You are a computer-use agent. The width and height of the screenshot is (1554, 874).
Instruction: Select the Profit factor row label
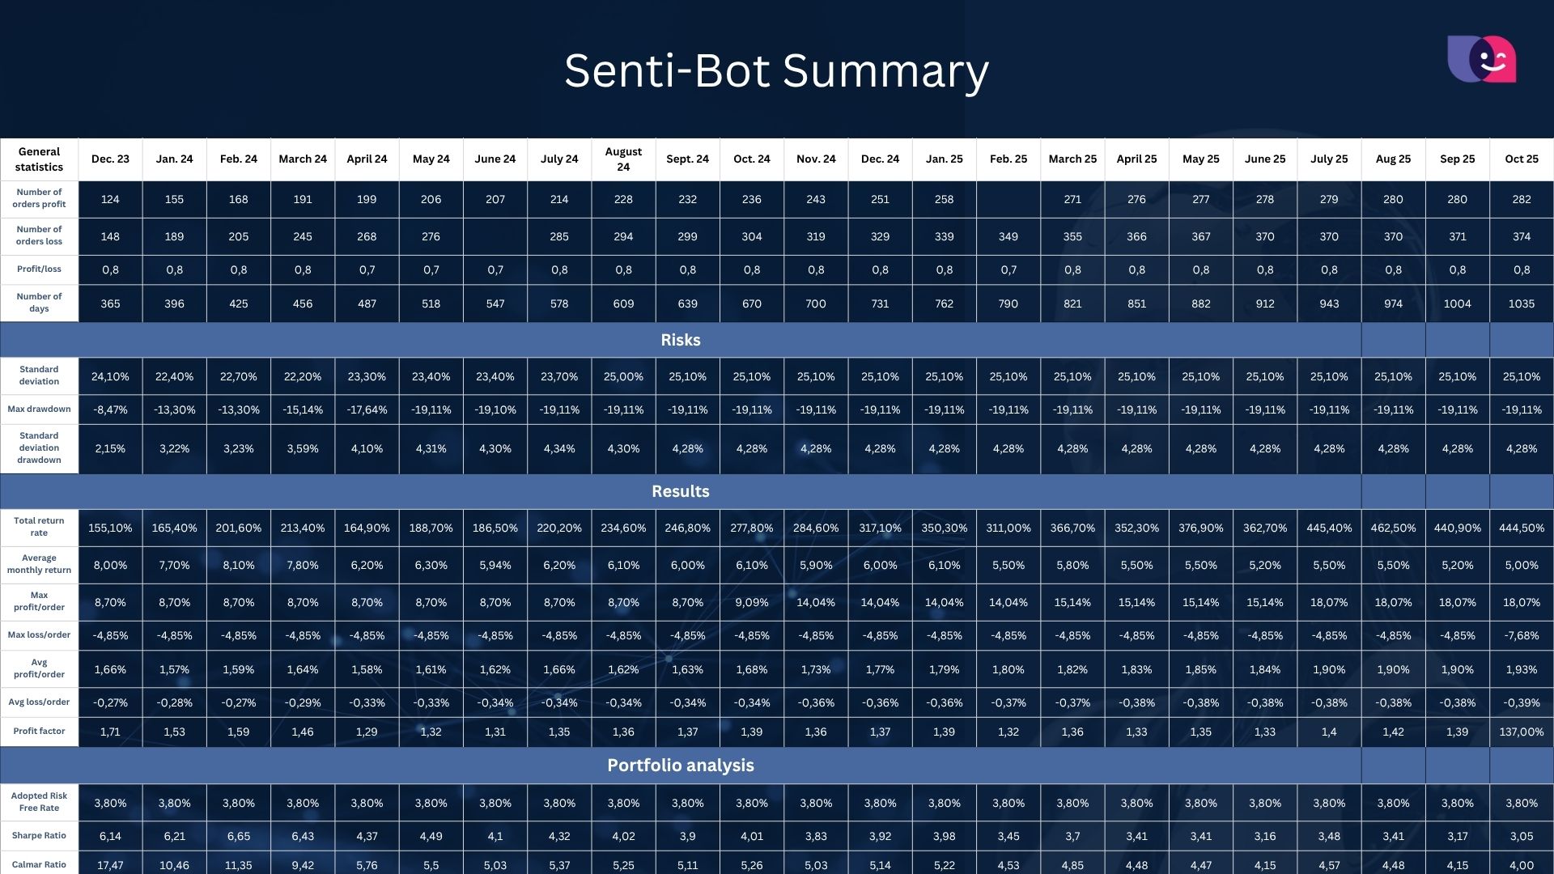(x=39, y=732)
